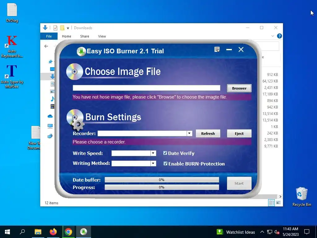Click the image file path field
This screenshot has height=238, width=317.
[x=146, y=88]
